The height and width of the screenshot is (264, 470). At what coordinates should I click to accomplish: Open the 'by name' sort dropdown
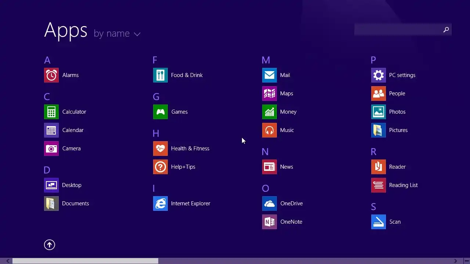click(117, 34)
